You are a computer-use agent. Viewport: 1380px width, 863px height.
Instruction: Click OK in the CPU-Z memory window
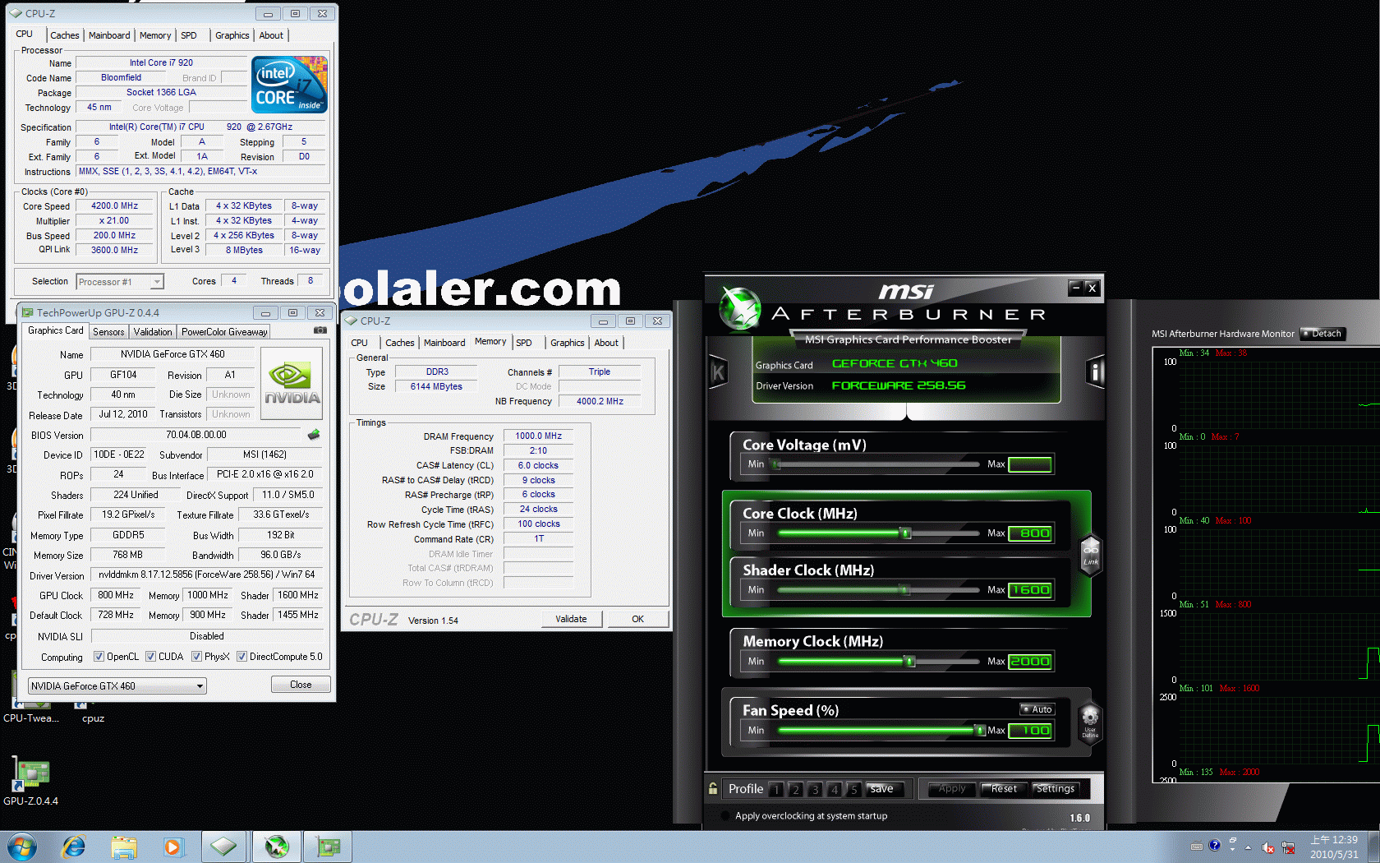tap(637, 619)
